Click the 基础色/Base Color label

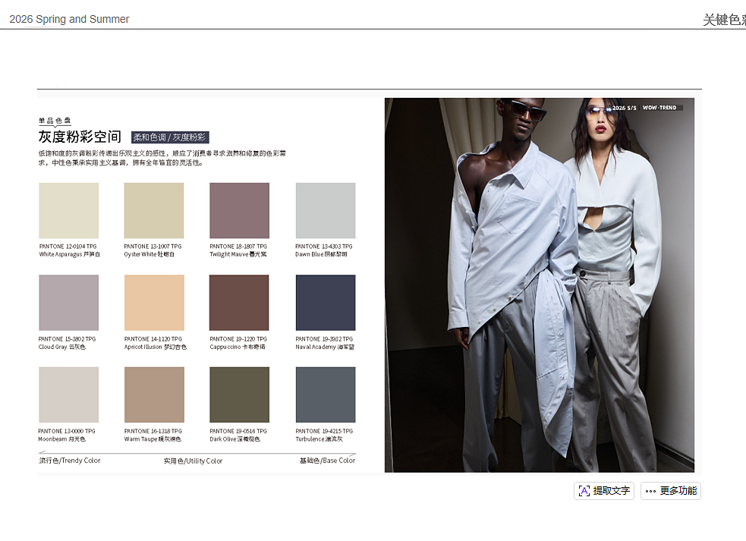(327, 461)
